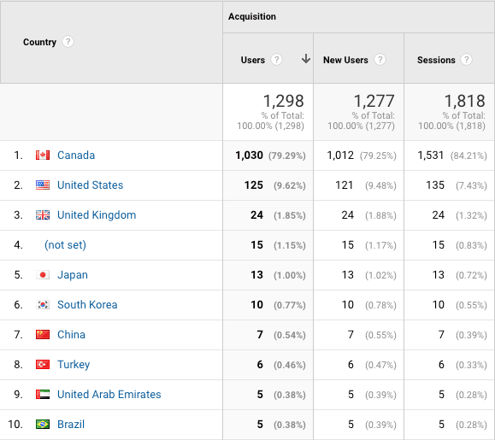This screenshot has height=440, width=495.
Task: Click the Acquisition group header
Action: pos(252,16)
